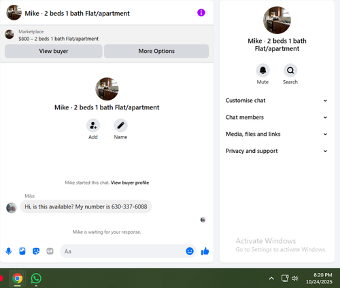Open the sticker picker icon
The image size is (340, 288).
pos(36,251)
